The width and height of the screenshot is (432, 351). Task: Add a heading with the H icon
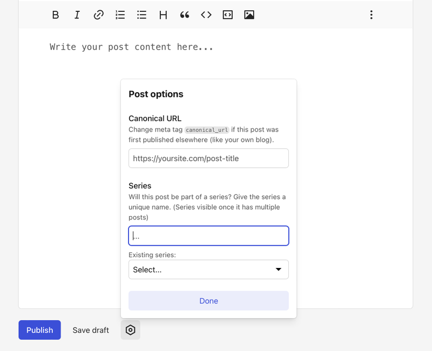[x=163, y=15]
